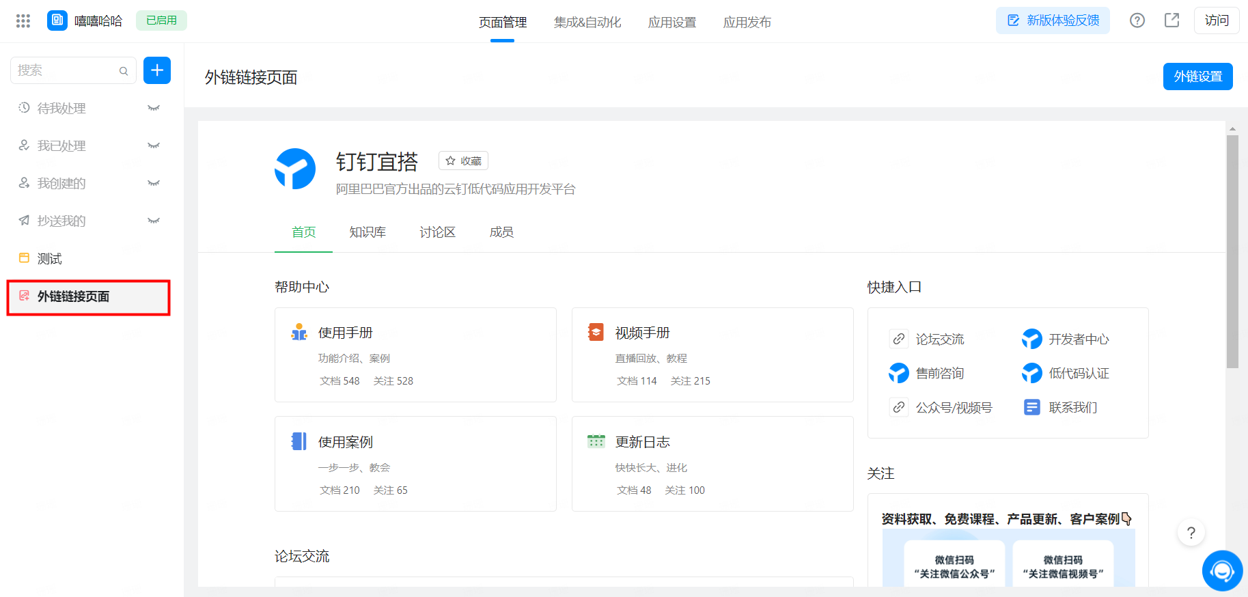Image resolution: width=1248 pixels, height=597 pixels.
Task: Switch to 集成&自动化 tab
Action: pyautogui.click(x=587, y=22)
